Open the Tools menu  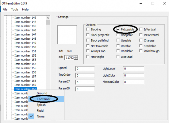click(x=15, y=10)
